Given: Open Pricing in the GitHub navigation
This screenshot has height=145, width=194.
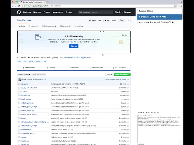Looking at the screenshot, I should tap(69, 12).
